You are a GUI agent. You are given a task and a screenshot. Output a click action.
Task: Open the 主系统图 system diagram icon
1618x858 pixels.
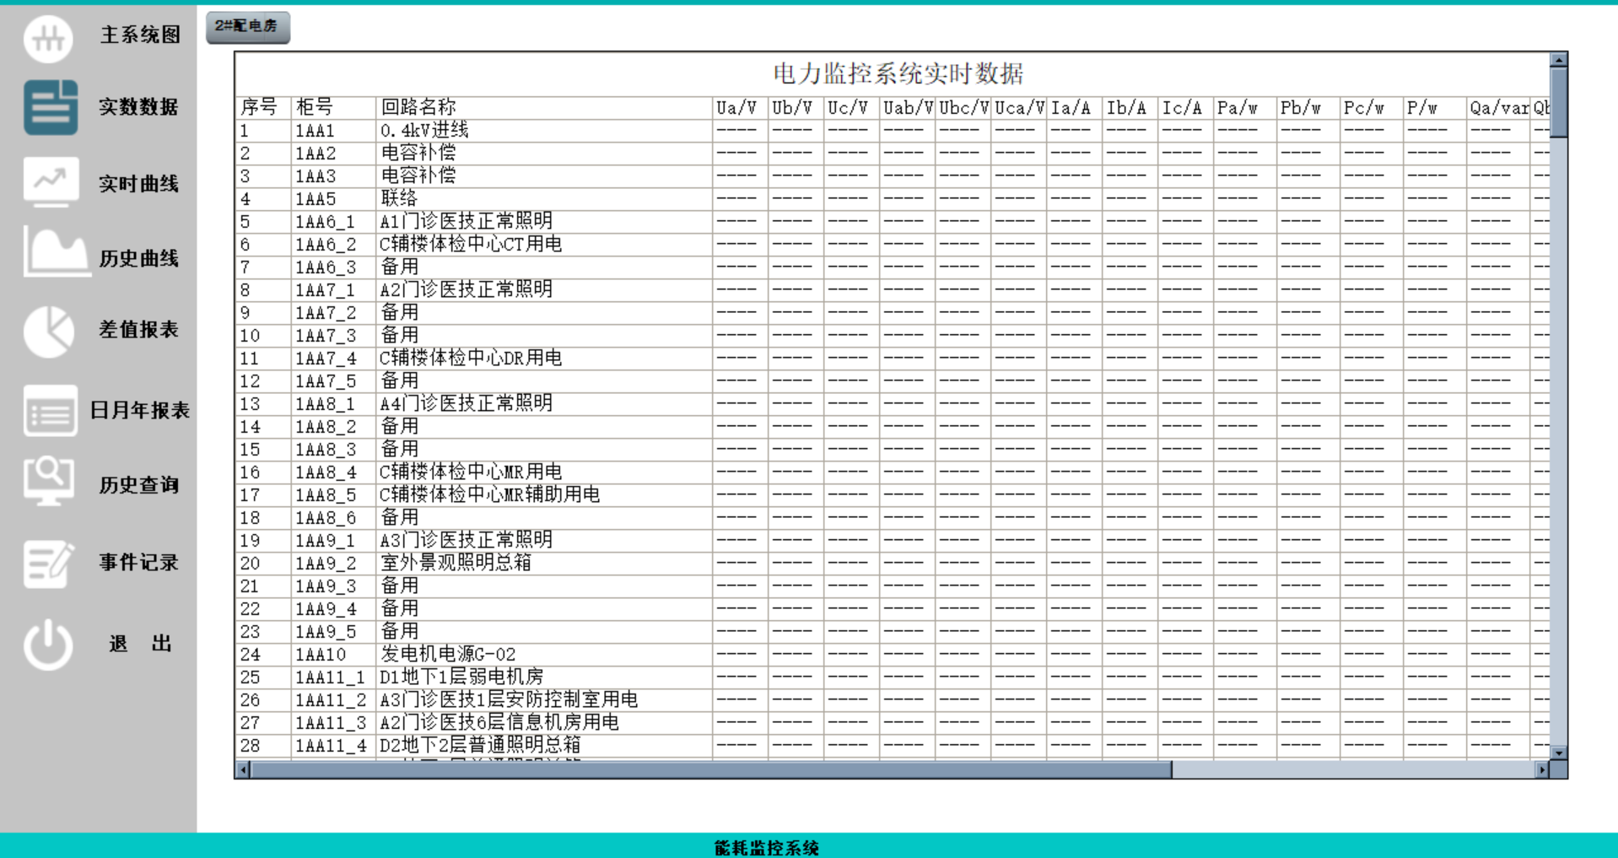click(x=48, y=36)
